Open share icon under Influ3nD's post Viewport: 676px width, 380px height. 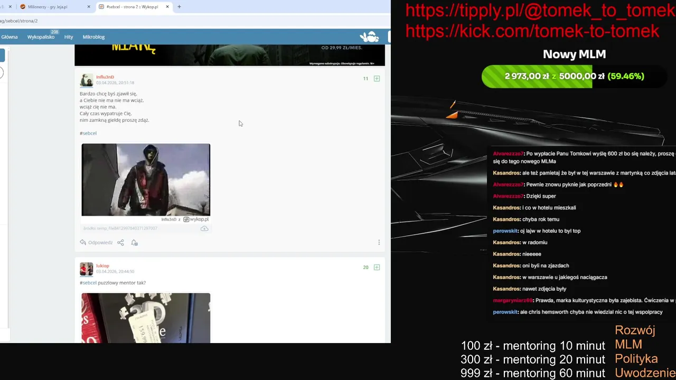[x=120, y=243]
